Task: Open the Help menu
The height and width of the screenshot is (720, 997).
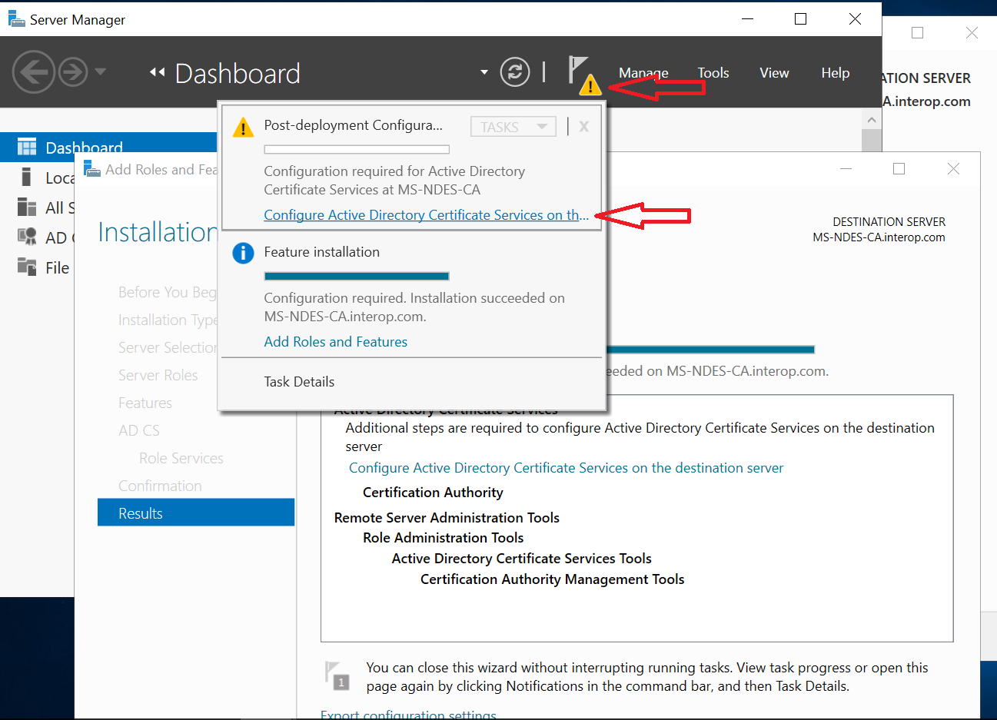Action: coord(835,73)
